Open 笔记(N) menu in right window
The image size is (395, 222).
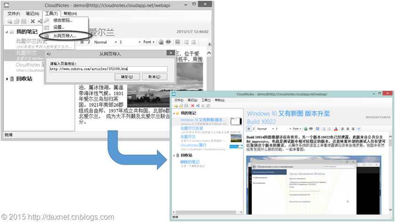(x=192, y=100)
